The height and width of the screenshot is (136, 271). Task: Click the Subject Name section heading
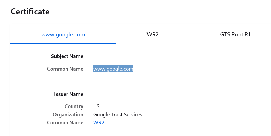click(x=67, y=56)
